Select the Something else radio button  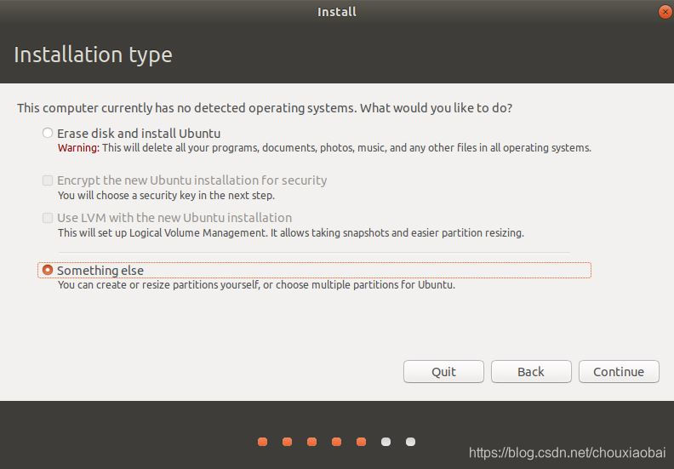click(48, 270)
